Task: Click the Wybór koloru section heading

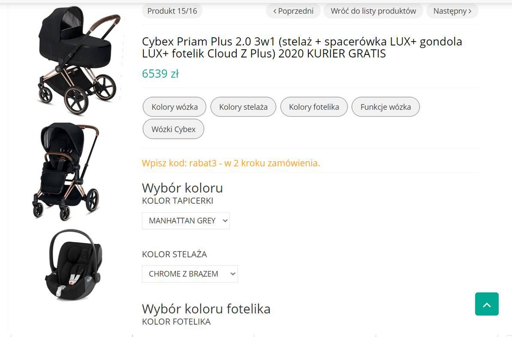Action: click(x=182, y=188)
